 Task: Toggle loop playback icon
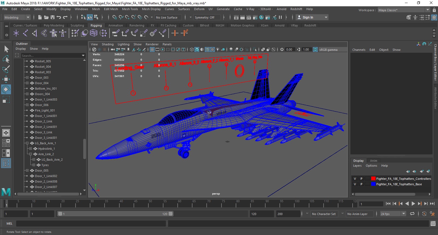click(x=412, y=214)
